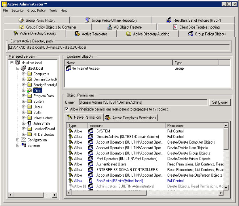Sort container objects by Name column

click(x=118, y=63)
